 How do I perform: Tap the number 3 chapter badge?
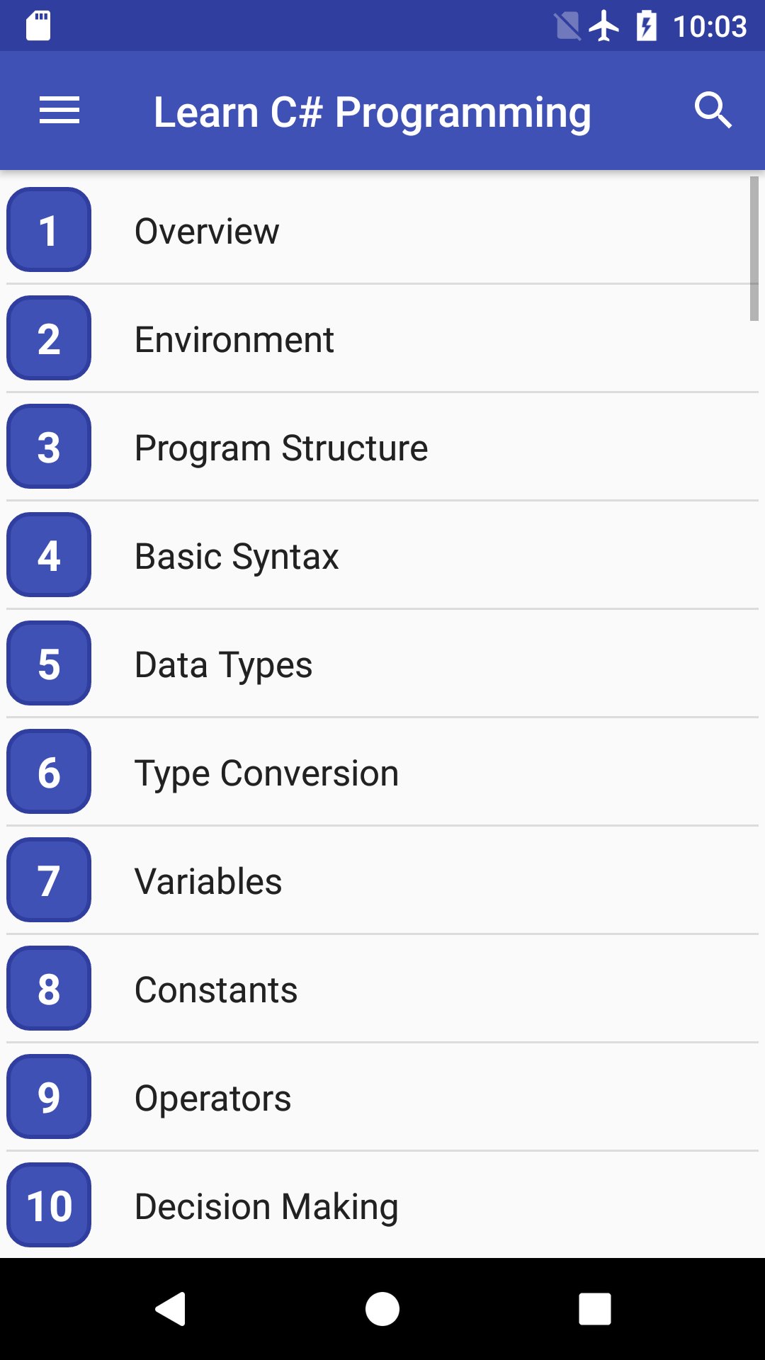[x=49, y=446]
